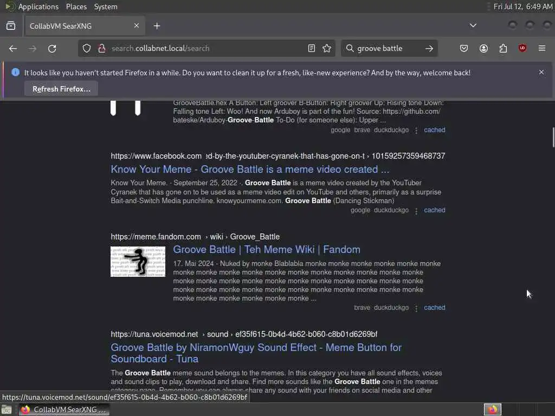Click the address bar URL field
The height and width of the screenshot is (416, 555).
tap(208, 48)
